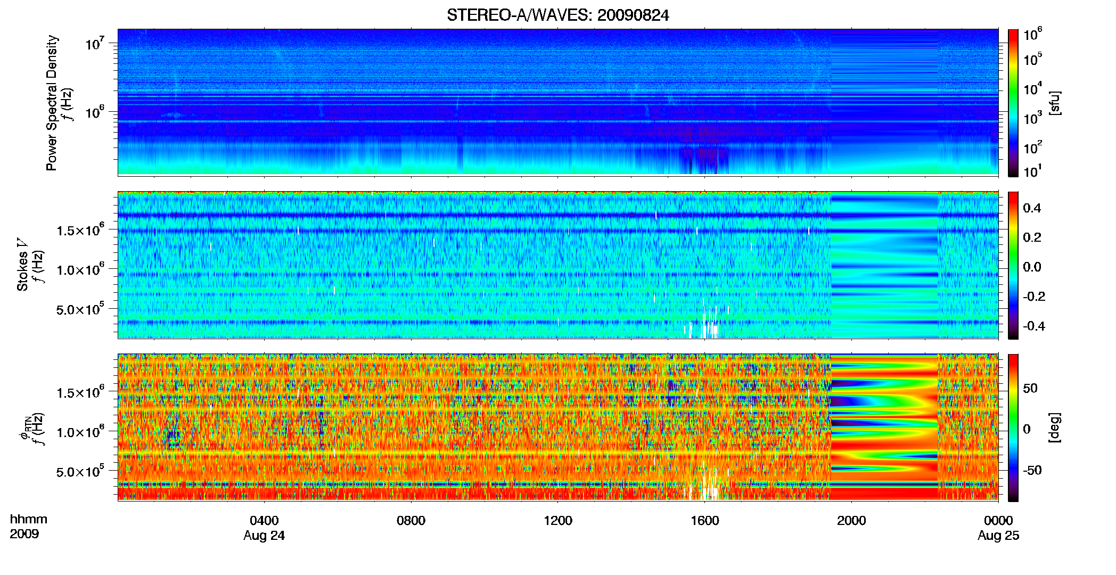
Task: Click the Aug 24 date label
Action: tap(264, 536)
